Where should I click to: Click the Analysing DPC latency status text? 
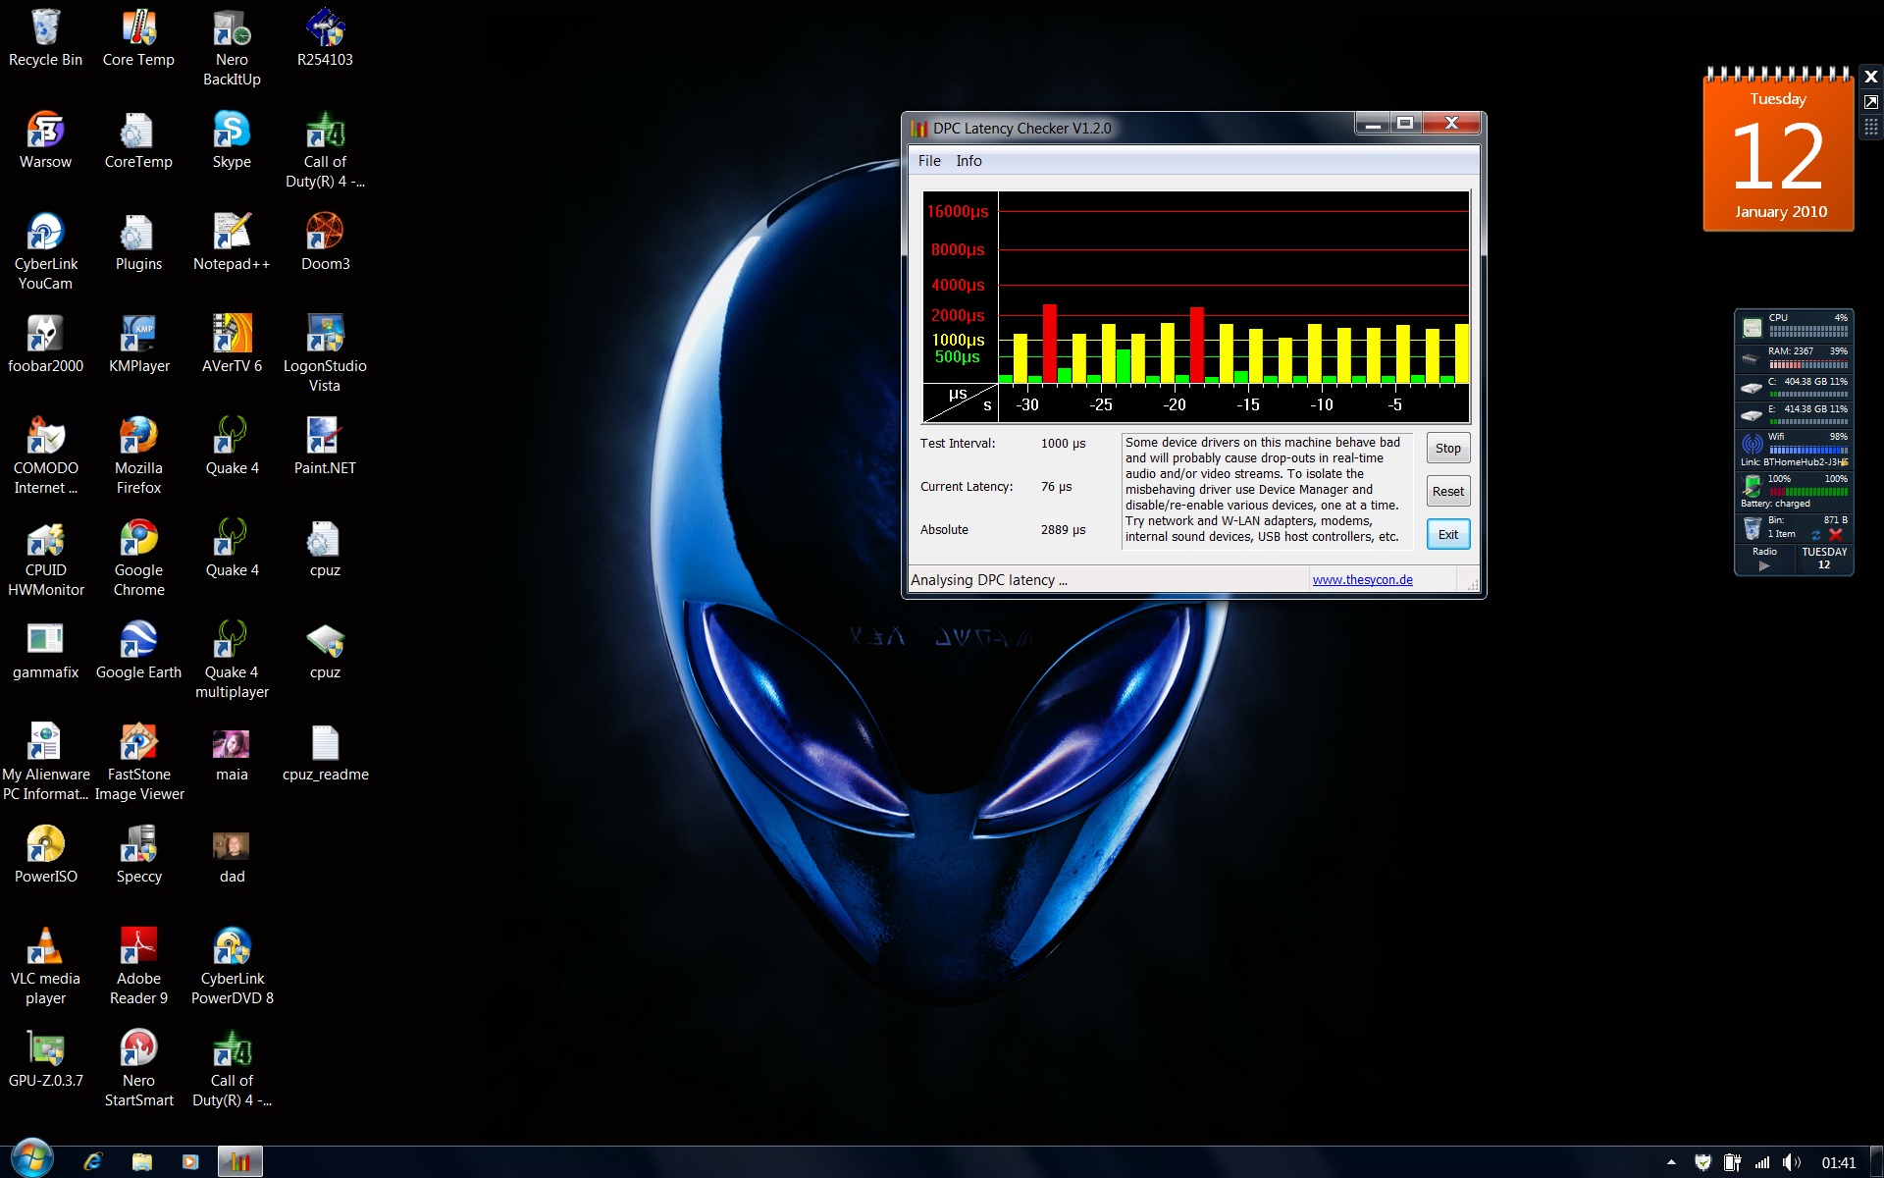pos(988,580)
